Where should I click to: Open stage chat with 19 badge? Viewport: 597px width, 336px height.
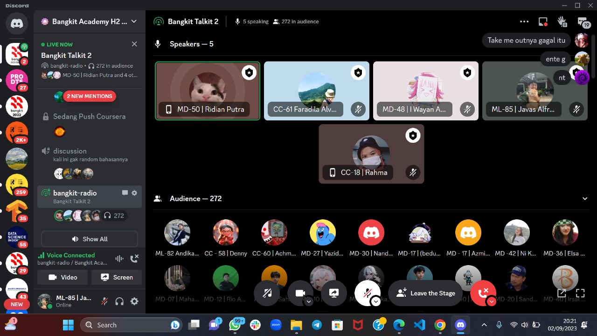tap(583, 22)
